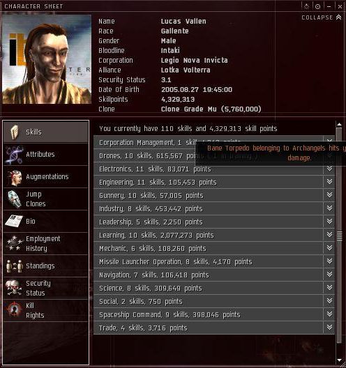Screen dimensions: 346x368
Task: Click the Jump Clones pod icon
Action: coord(15,199)
